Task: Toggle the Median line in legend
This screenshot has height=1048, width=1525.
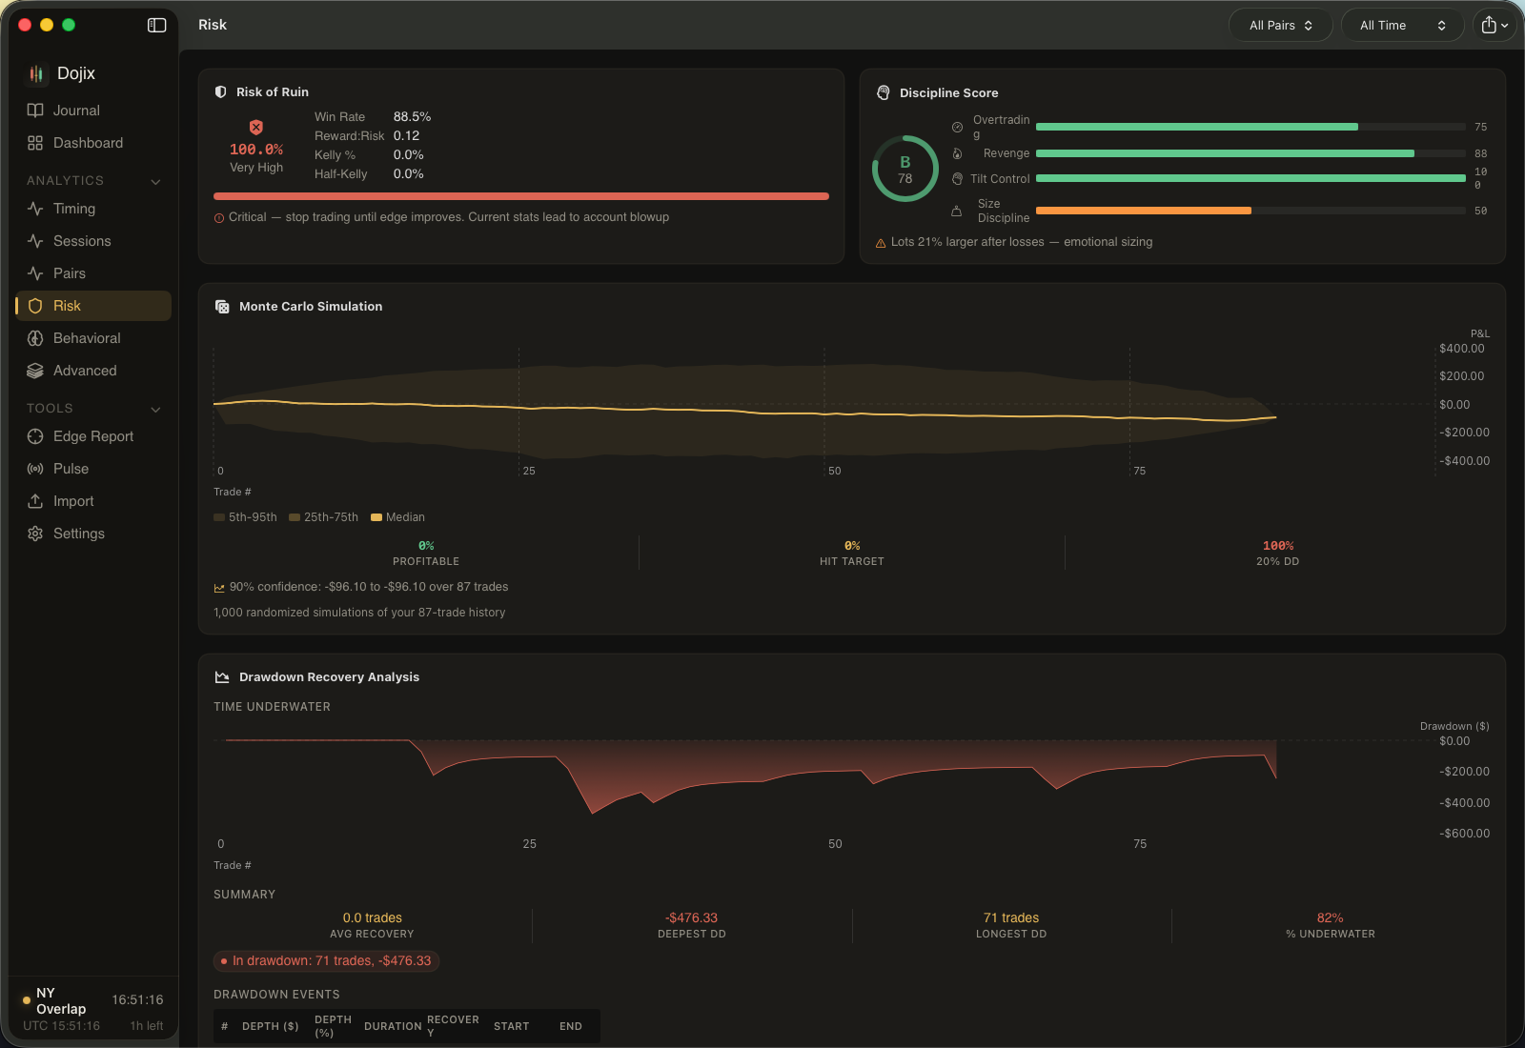Action: point(396,517)
